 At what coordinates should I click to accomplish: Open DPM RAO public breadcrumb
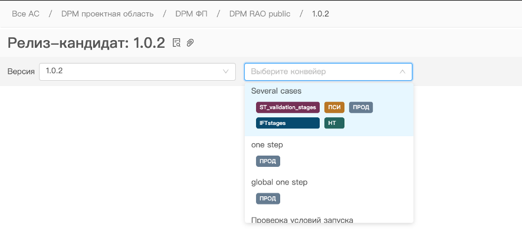coord(260,14)
